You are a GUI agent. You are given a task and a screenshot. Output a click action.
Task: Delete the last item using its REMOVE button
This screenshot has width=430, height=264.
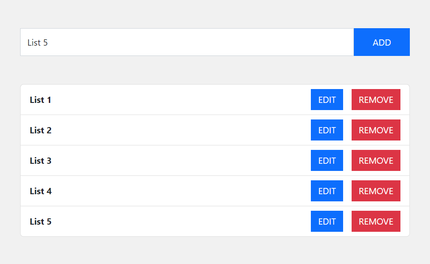pos(376,221)
